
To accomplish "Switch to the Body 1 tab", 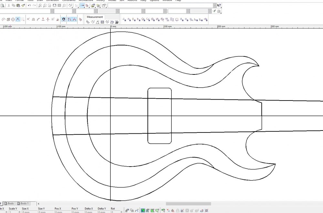I will [24, 203].
